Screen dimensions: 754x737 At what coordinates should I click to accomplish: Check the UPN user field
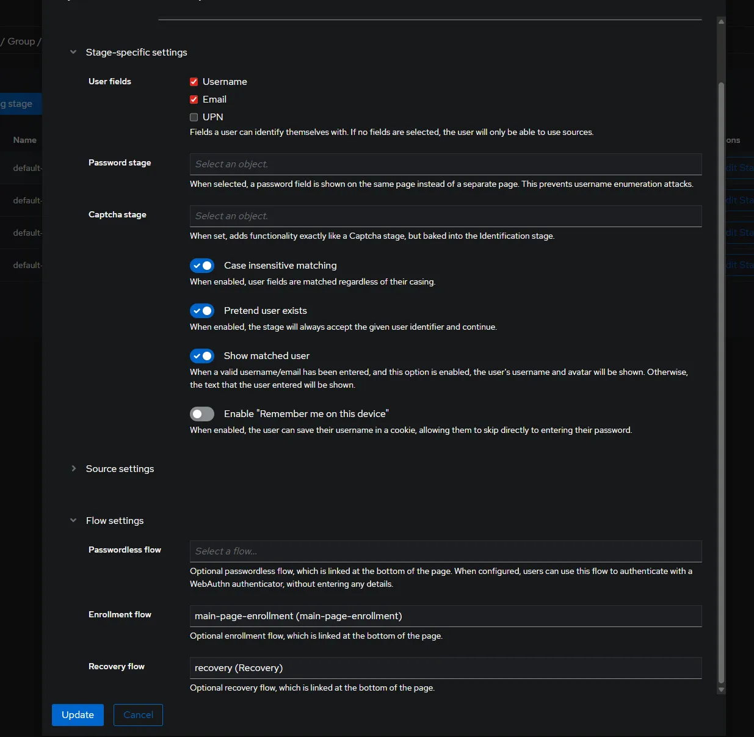[x=194, y=117]
